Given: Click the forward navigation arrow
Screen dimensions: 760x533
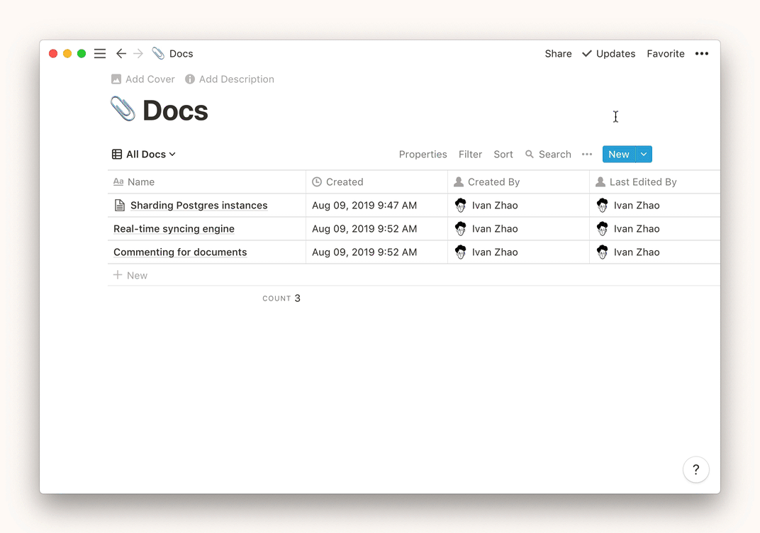Looking at the screenshot, I should pos(138,54).
